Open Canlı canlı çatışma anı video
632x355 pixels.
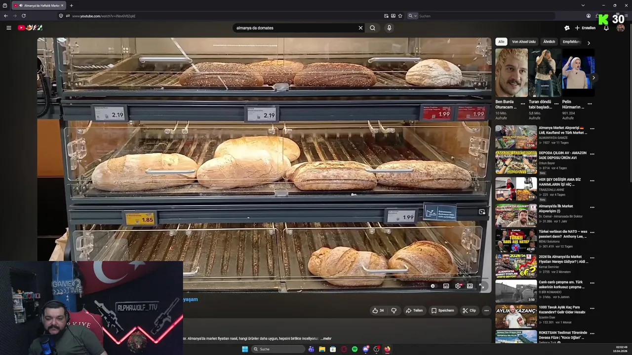tap(516, 291)
